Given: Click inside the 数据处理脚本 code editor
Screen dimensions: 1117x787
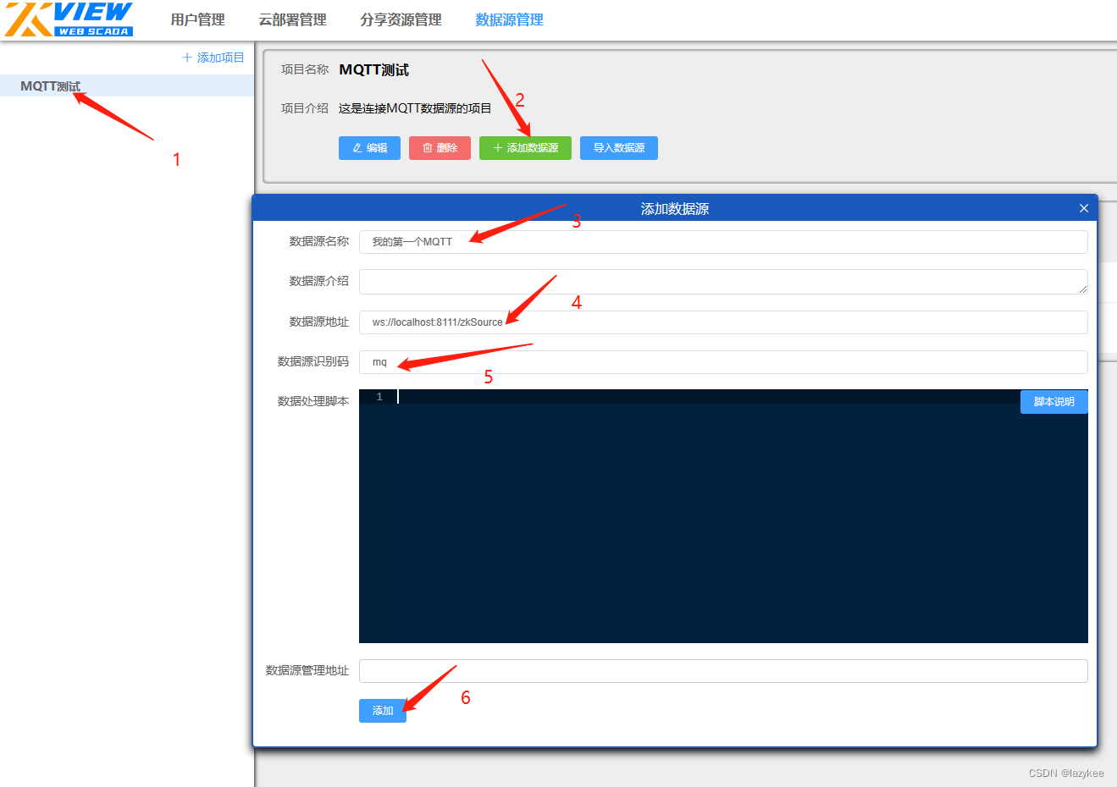Looking at the screenshot, I should 720,508.
